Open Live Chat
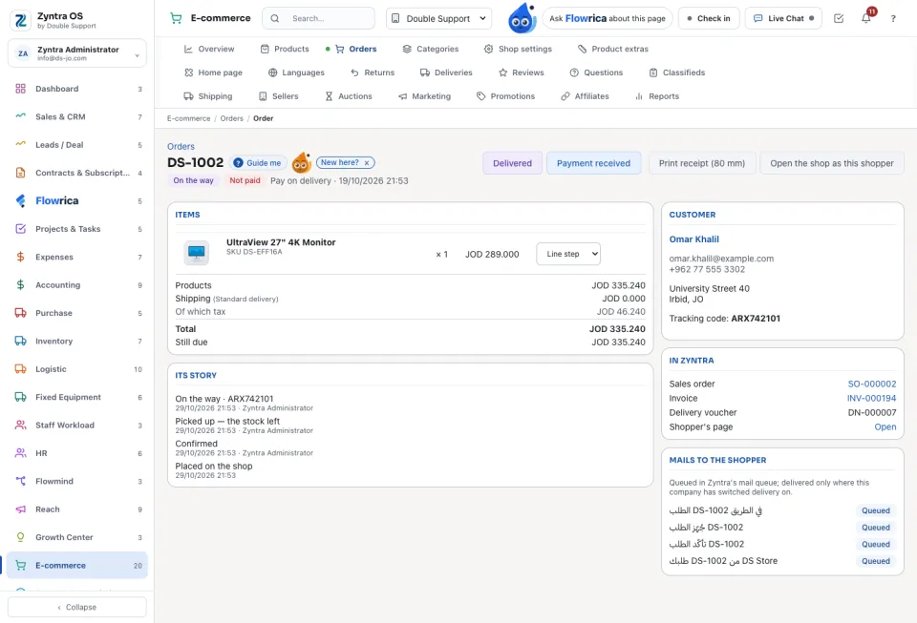Viewport: 917px width, 623px height. pyautogui.click(x=783, y=18)
